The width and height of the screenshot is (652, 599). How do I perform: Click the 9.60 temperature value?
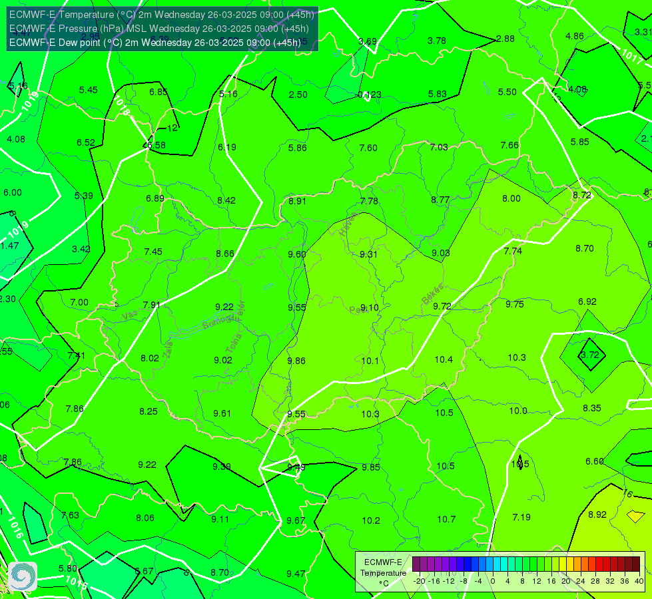tap(297, 254)
